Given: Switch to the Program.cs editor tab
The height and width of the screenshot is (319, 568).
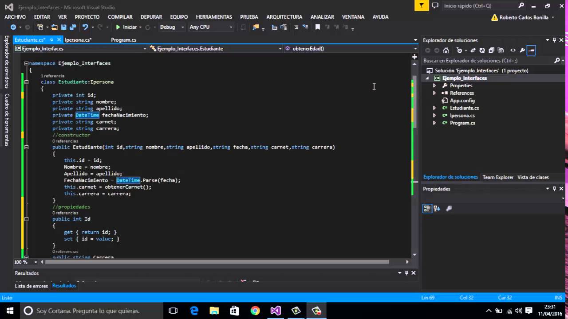Looking at the screenshot, I should click(123, 40).
